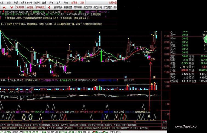
Task: Open the 股票池 button in the menu bar
Action: (x=74, y=2)
